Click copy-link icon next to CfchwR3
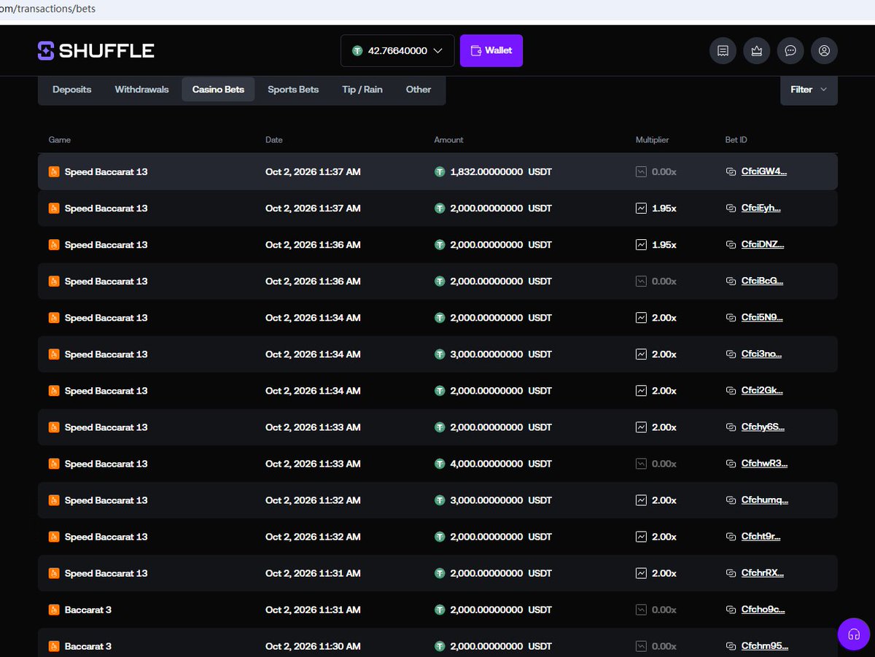This screenshot has height=657, width=875. point(731,464)
